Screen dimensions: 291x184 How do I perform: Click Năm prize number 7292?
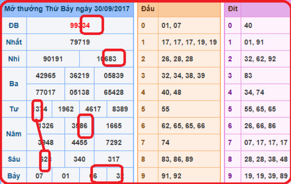pyautogui.click(x=113, y=142)
